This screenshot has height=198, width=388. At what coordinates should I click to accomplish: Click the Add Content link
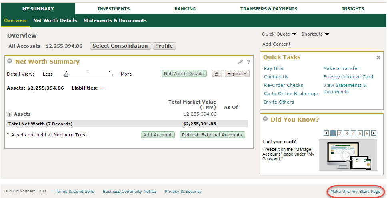coord(276,44)
